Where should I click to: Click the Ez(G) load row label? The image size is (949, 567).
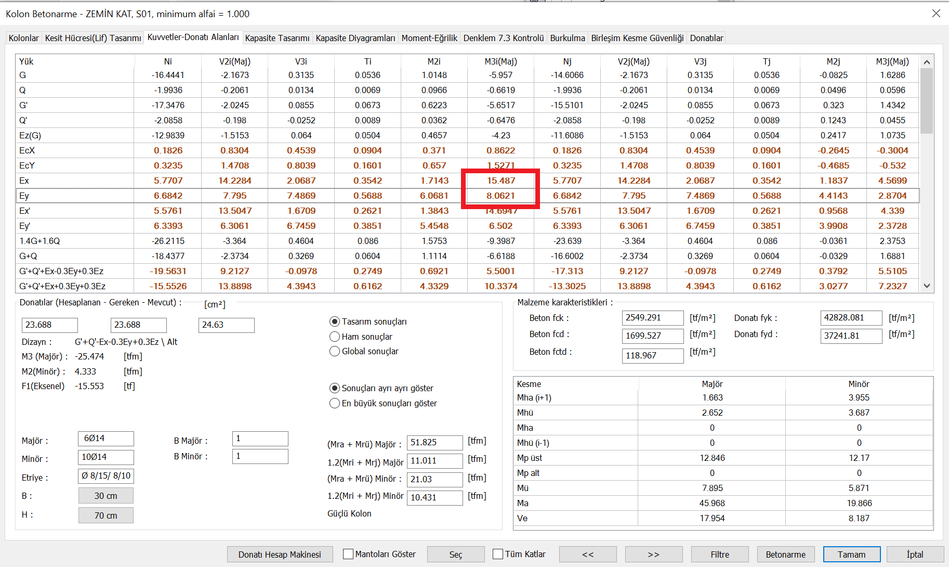click(30, 135)
